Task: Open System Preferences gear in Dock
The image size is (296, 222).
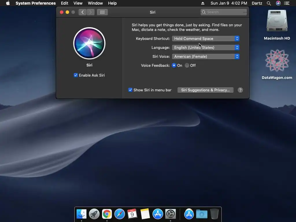Action: point(171,214)
